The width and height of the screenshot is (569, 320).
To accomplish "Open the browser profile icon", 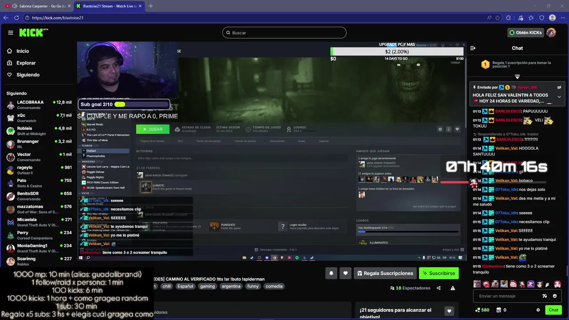I will point(553,18).
